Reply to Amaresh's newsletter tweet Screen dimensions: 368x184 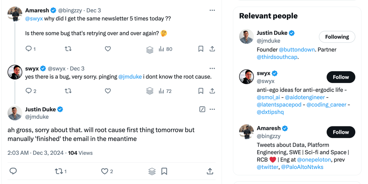click(29, 49)
